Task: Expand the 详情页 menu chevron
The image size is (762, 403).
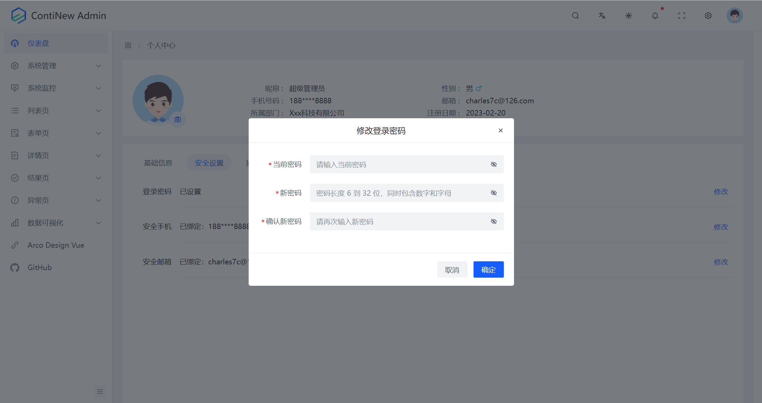Action: (98, 155)
